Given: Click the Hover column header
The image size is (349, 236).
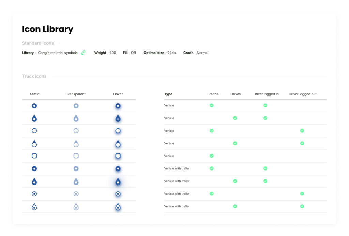Looking at the screenshot, I should coord(118,94).
